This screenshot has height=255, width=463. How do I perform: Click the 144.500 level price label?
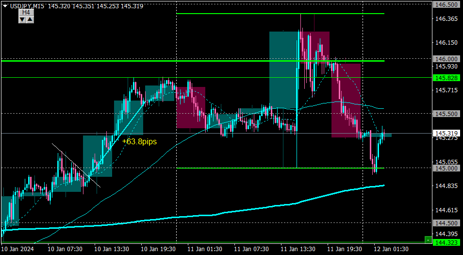pos(446,223)
